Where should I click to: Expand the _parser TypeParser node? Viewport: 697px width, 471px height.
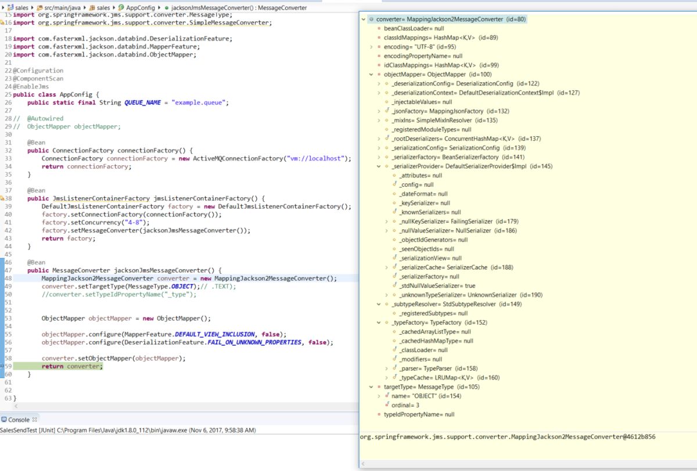click(386, 368)
